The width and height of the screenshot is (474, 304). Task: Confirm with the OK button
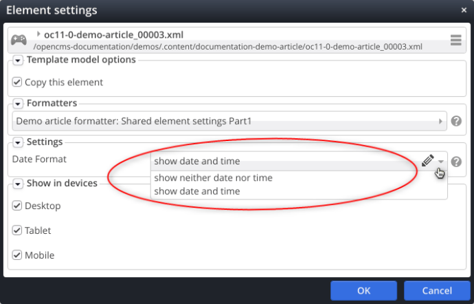363,291
